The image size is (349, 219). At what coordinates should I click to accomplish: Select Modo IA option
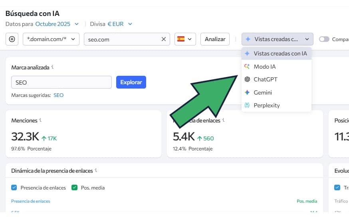276,67
